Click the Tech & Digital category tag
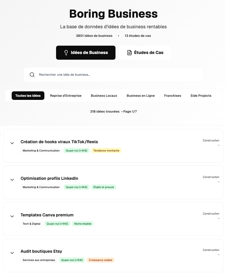The image size is (225, 274). pyautogui.click(x=32, y=224)
